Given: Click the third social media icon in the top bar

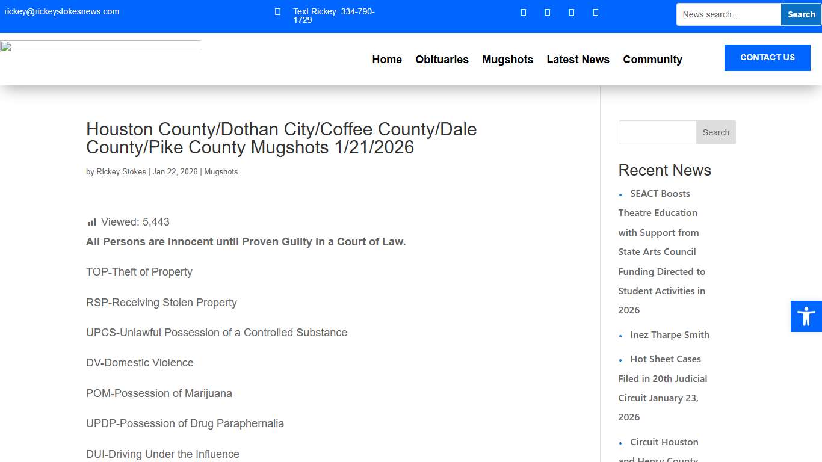Looking at the screenshot, I should click(571, 11).
